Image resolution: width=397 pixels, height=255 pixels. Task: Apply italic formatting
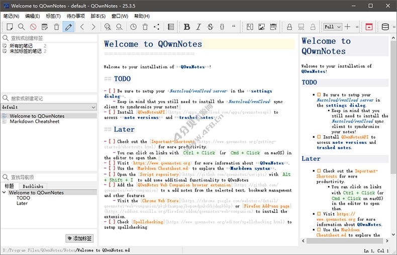(x=198, y=27)
